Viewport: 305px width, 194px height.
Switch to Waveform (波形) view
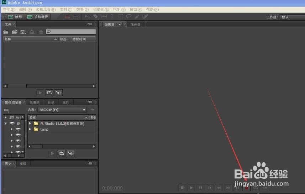[14, 17]
